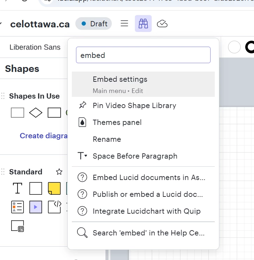Click the droplet Themes panel icon
254x260 pixels.
tap(82, 122)
